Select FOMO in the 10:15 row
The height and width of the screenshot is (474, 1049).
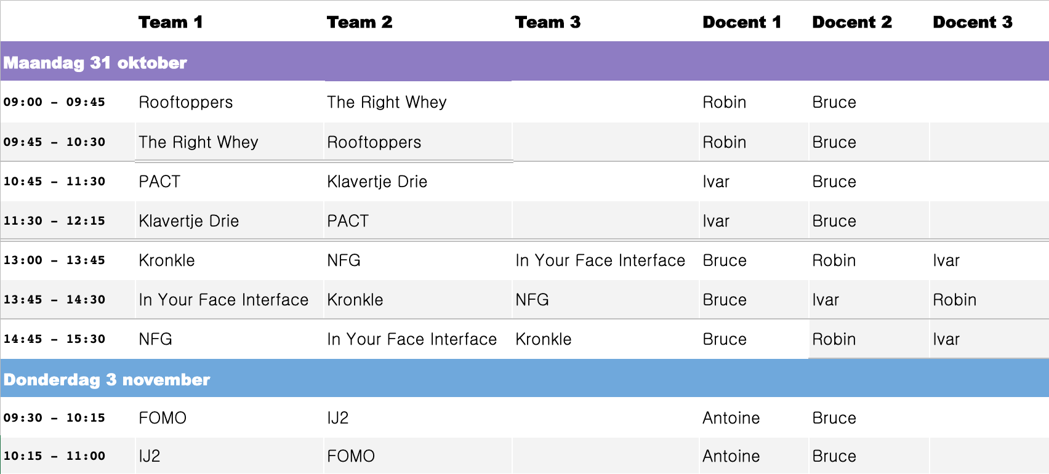point(351,456)
